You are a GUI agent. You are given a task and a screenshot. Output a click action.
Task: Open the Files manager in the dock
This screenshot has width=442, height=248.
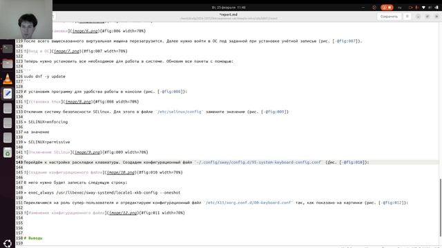8,64
